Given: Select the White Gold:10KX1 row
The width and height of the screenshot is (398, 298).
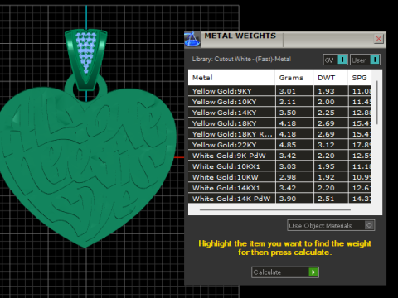Looking at the screenshot, I should pyautogui.click(x=279, y=166).
